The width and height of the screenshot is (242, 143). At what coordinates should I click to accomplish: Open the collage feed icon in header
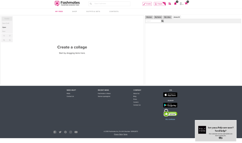pyautogui.click(x=170, y=4)
